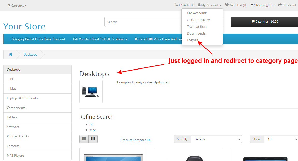Click the cart icon in black cart button
This screenshot has width=298, height=161.
(253, 22)
